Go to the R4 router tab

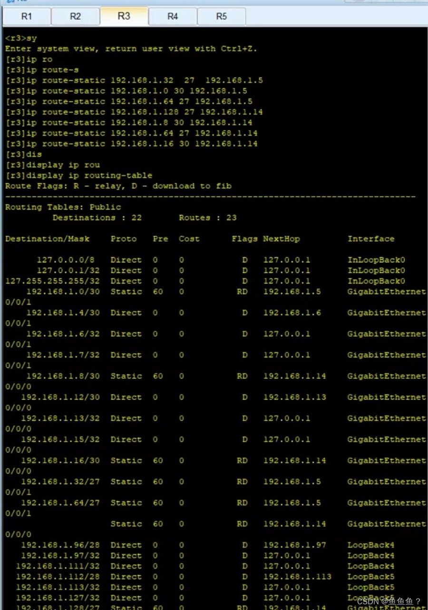[x=173, y=17]
